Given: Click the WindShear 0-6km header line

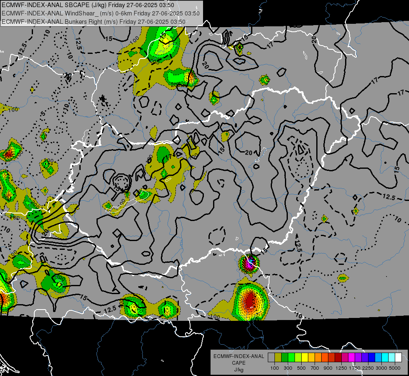Looking at the screenshot, I should [x=100, y=13].
